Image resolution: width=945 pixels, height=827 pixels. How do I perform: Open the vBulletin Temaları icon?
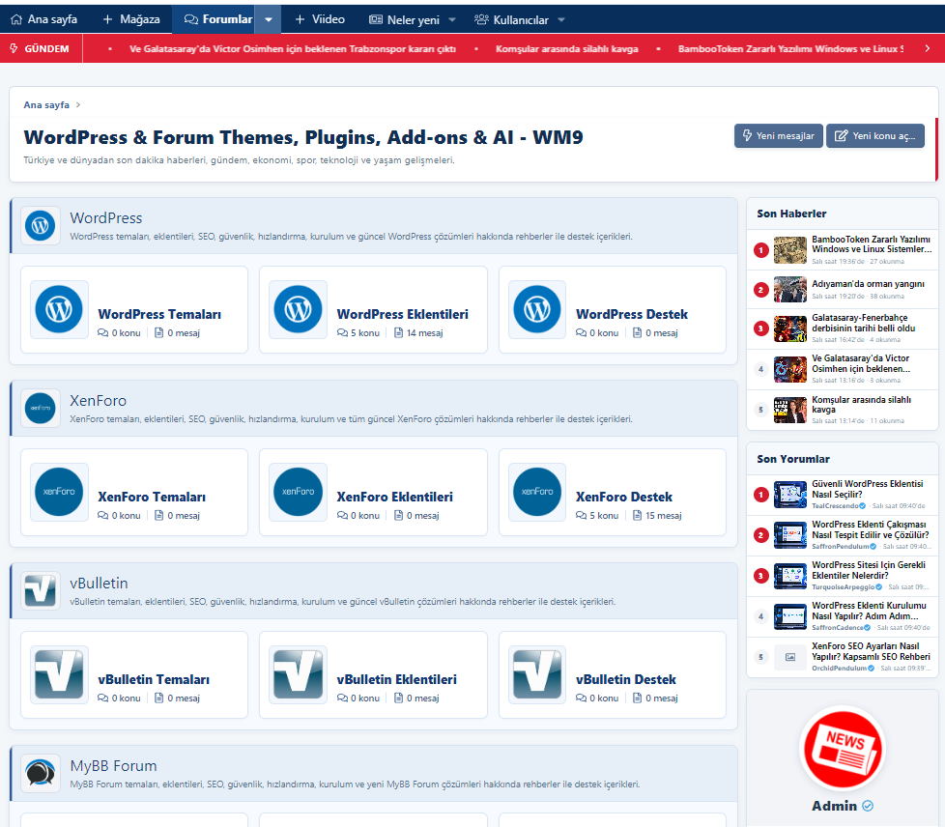point(59,674)
